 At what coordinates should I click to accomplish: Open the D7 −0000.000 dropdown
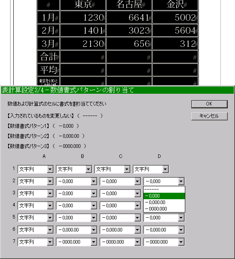pyautogui.click(x=164, y=242)
